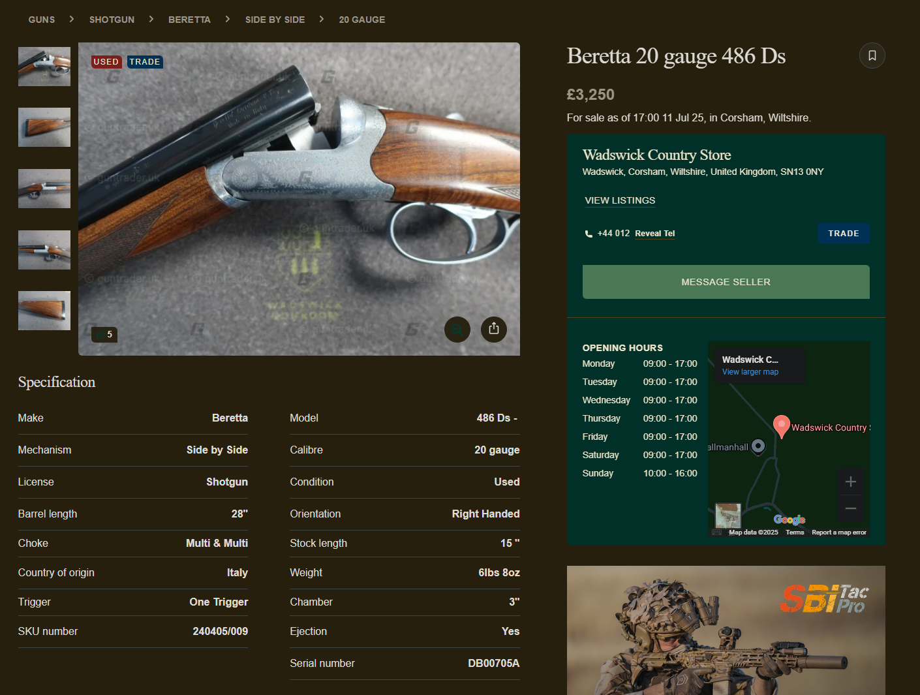Select third gun thumbnail image
This screenshot has width=920, height=695.
pyautogui.click(x=44, y=189)
